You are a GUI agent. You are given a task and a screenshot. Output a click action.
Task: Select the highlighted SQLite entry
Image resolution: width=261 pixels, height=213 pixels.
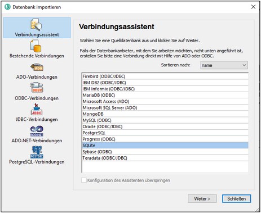click(165, 146)
